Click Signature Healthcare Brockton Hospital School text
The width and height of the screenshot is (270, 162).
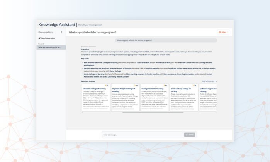[108, 68]
